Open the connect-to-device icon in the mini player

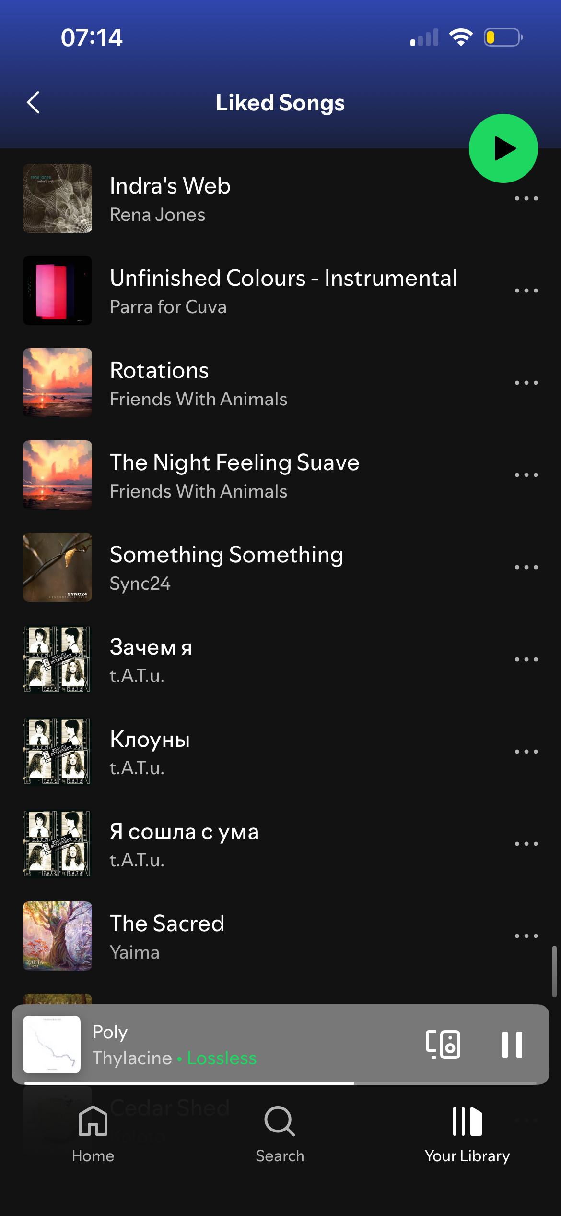[x=443, y=1044]
